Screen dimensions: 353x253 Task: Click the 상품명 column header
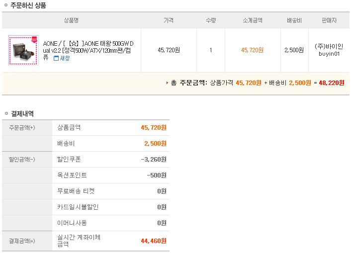tap(71, 20)
